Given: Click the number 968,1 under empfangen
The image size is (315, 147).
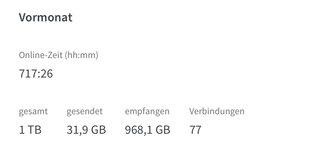Looking at the screenshot, I should click(x=138, y=130).
